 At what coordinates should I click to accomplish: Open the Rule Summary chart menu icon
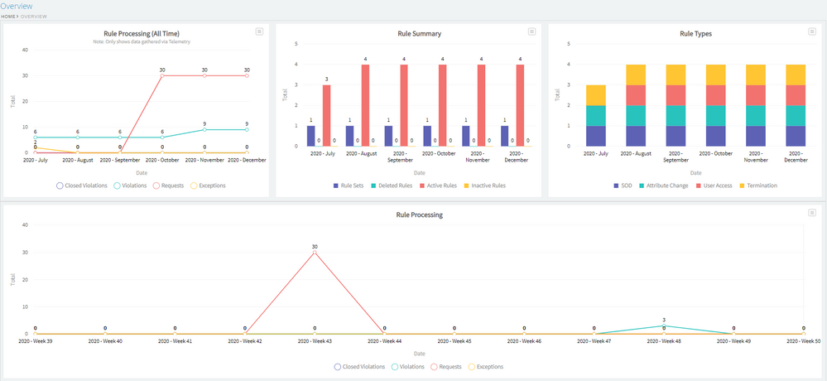point(532,31)
